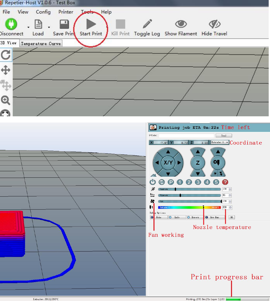Click the red question mark help icon
Viewport: 270px width, 301px height.
click(225, 182)
